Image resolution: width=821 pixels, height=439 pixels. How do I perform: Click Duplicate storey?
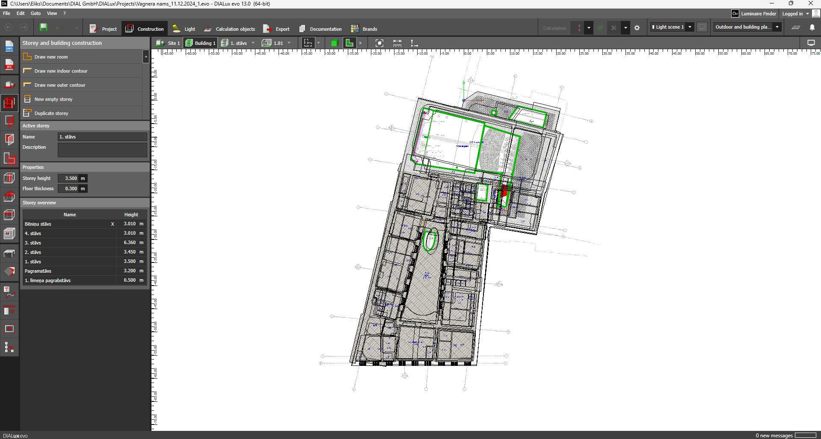pyautogui.click(x=51, y=113)
